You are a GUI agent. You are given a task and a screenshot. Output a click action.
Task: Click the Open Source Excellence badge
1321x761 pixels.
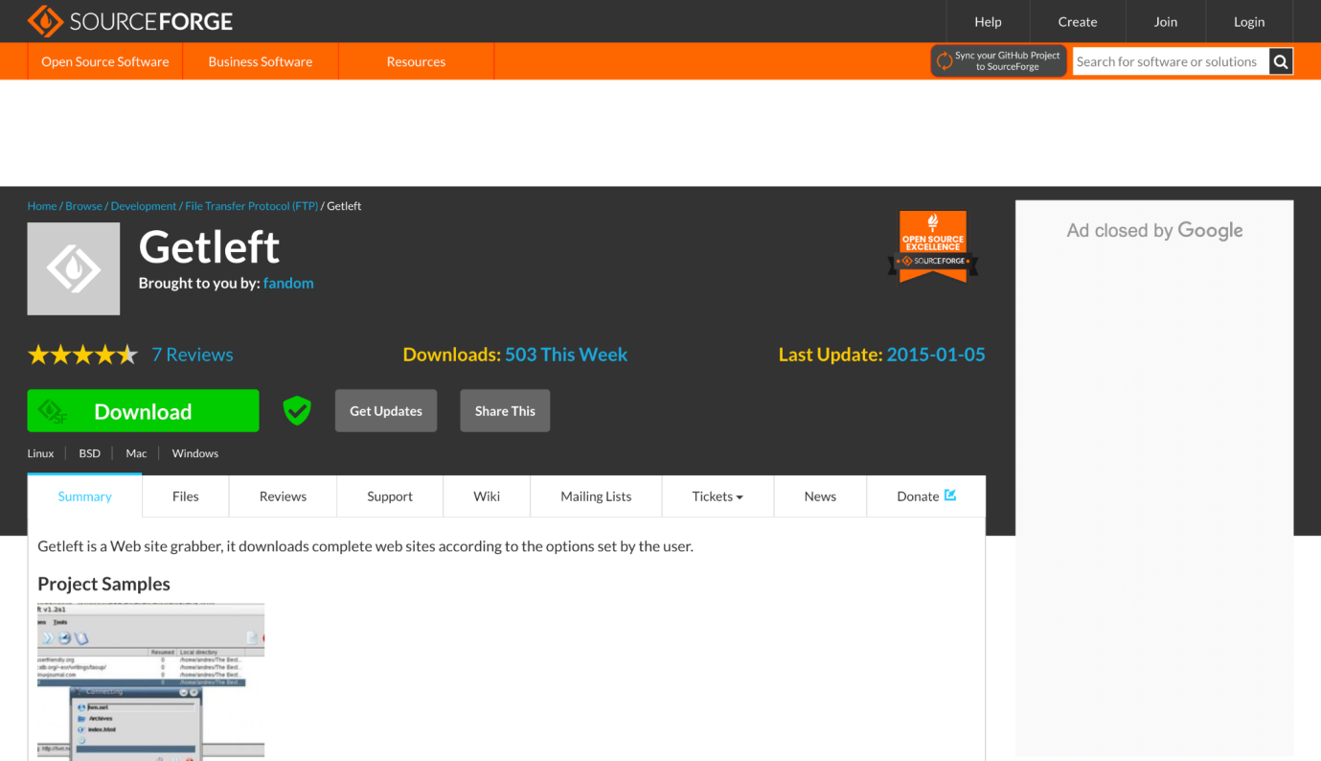pos(933,247)
